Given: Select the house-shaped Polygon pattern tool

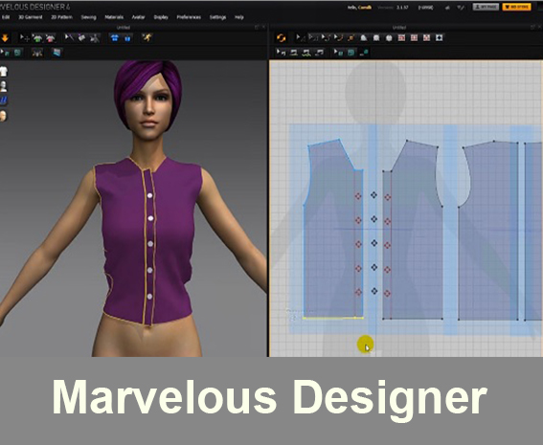Looking at the screenshot, I should coord(364,37).
